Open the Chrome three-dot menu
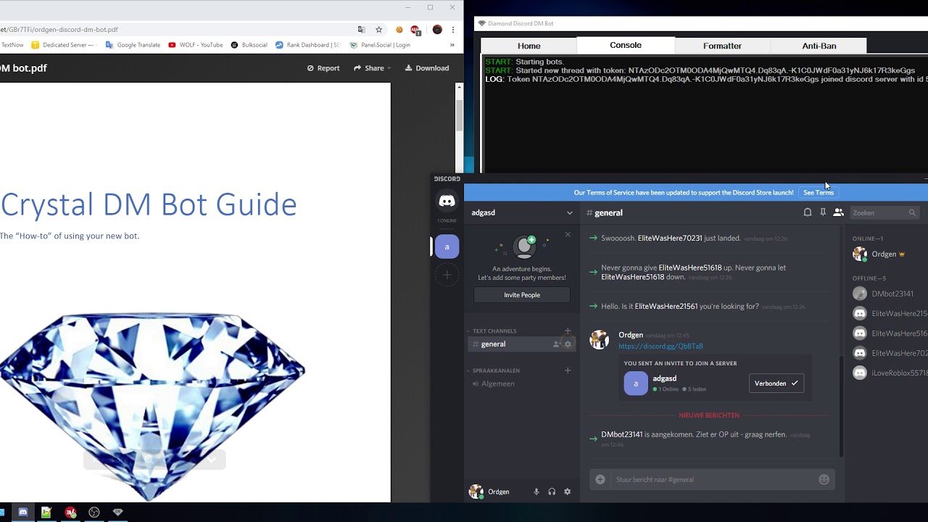928x522 pixels. [453, 30]
